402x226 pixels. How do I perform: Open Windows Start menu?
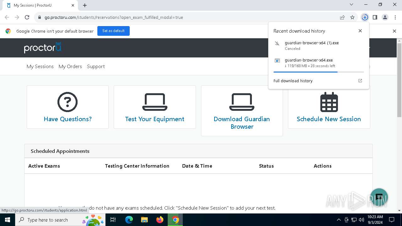(x=8, y=220)
